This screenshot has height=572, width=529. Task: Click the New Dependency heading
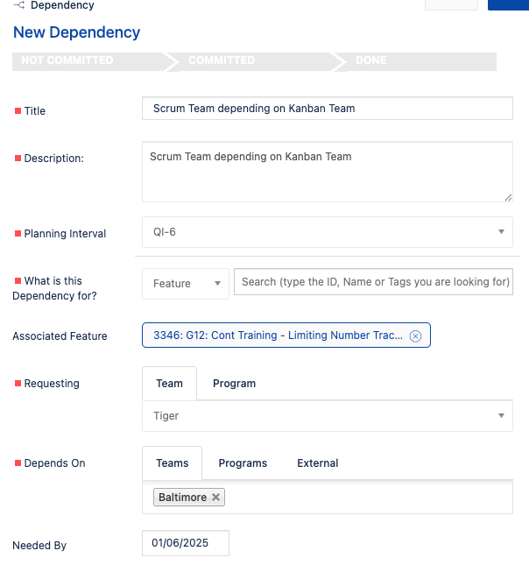click(x=76, y=32)
